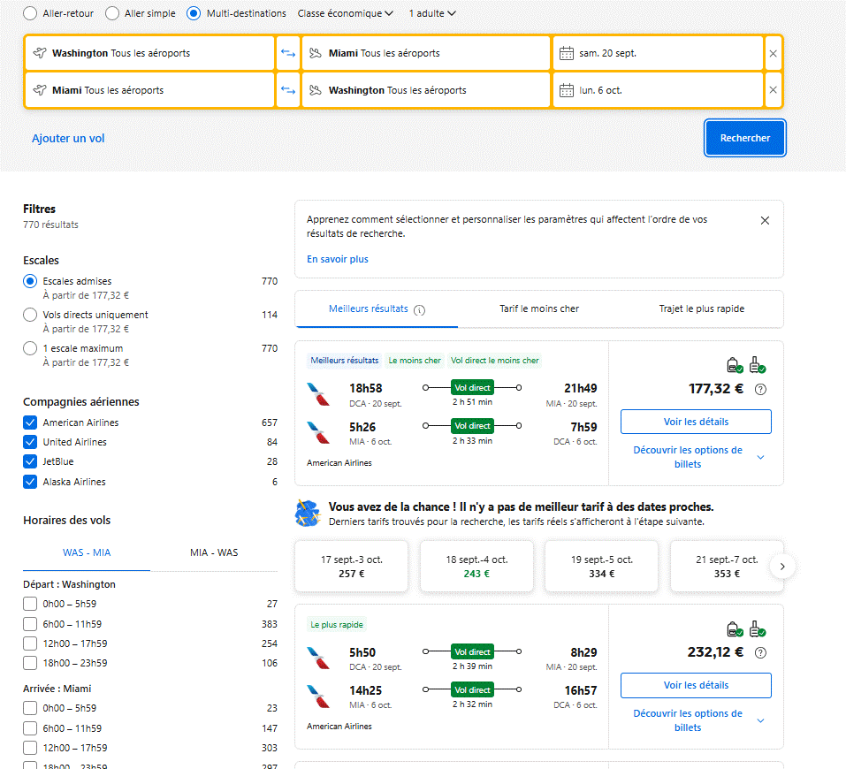
Task: Select the 18 sept.-4 oct. 243 € date card
Action: 476,567
